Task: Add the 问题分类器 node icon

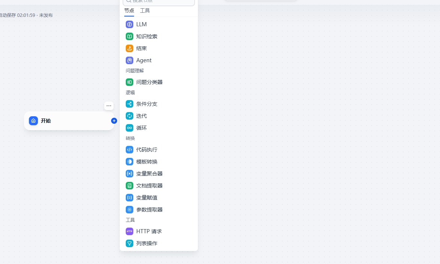Action: click(x=130, y=82)
